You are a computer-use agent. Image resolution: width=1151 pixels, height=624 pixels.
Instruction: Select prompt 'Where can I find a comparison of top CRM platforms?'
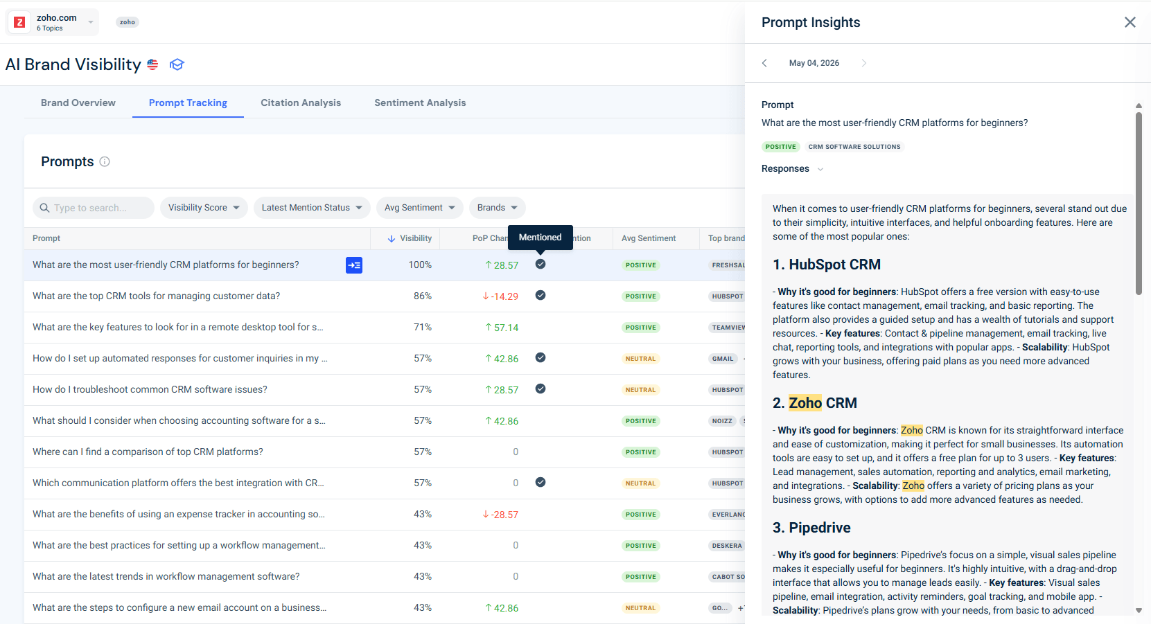pyautogui.click(x=148, y=452)
